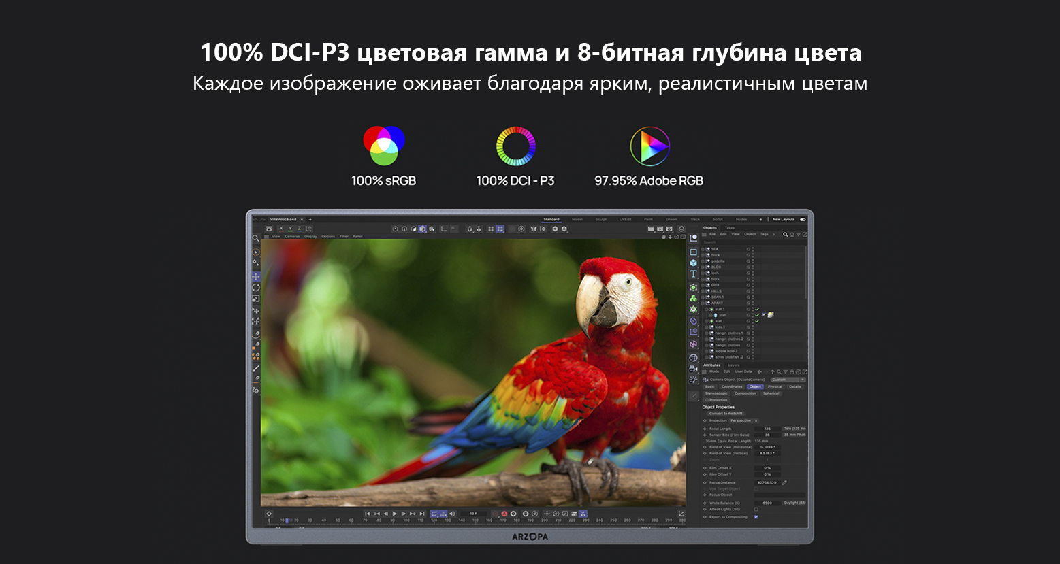Click the Focal Length input field
Image resolution: width=1060 pixels, height=564 pixels.
(x=767, y=429)
